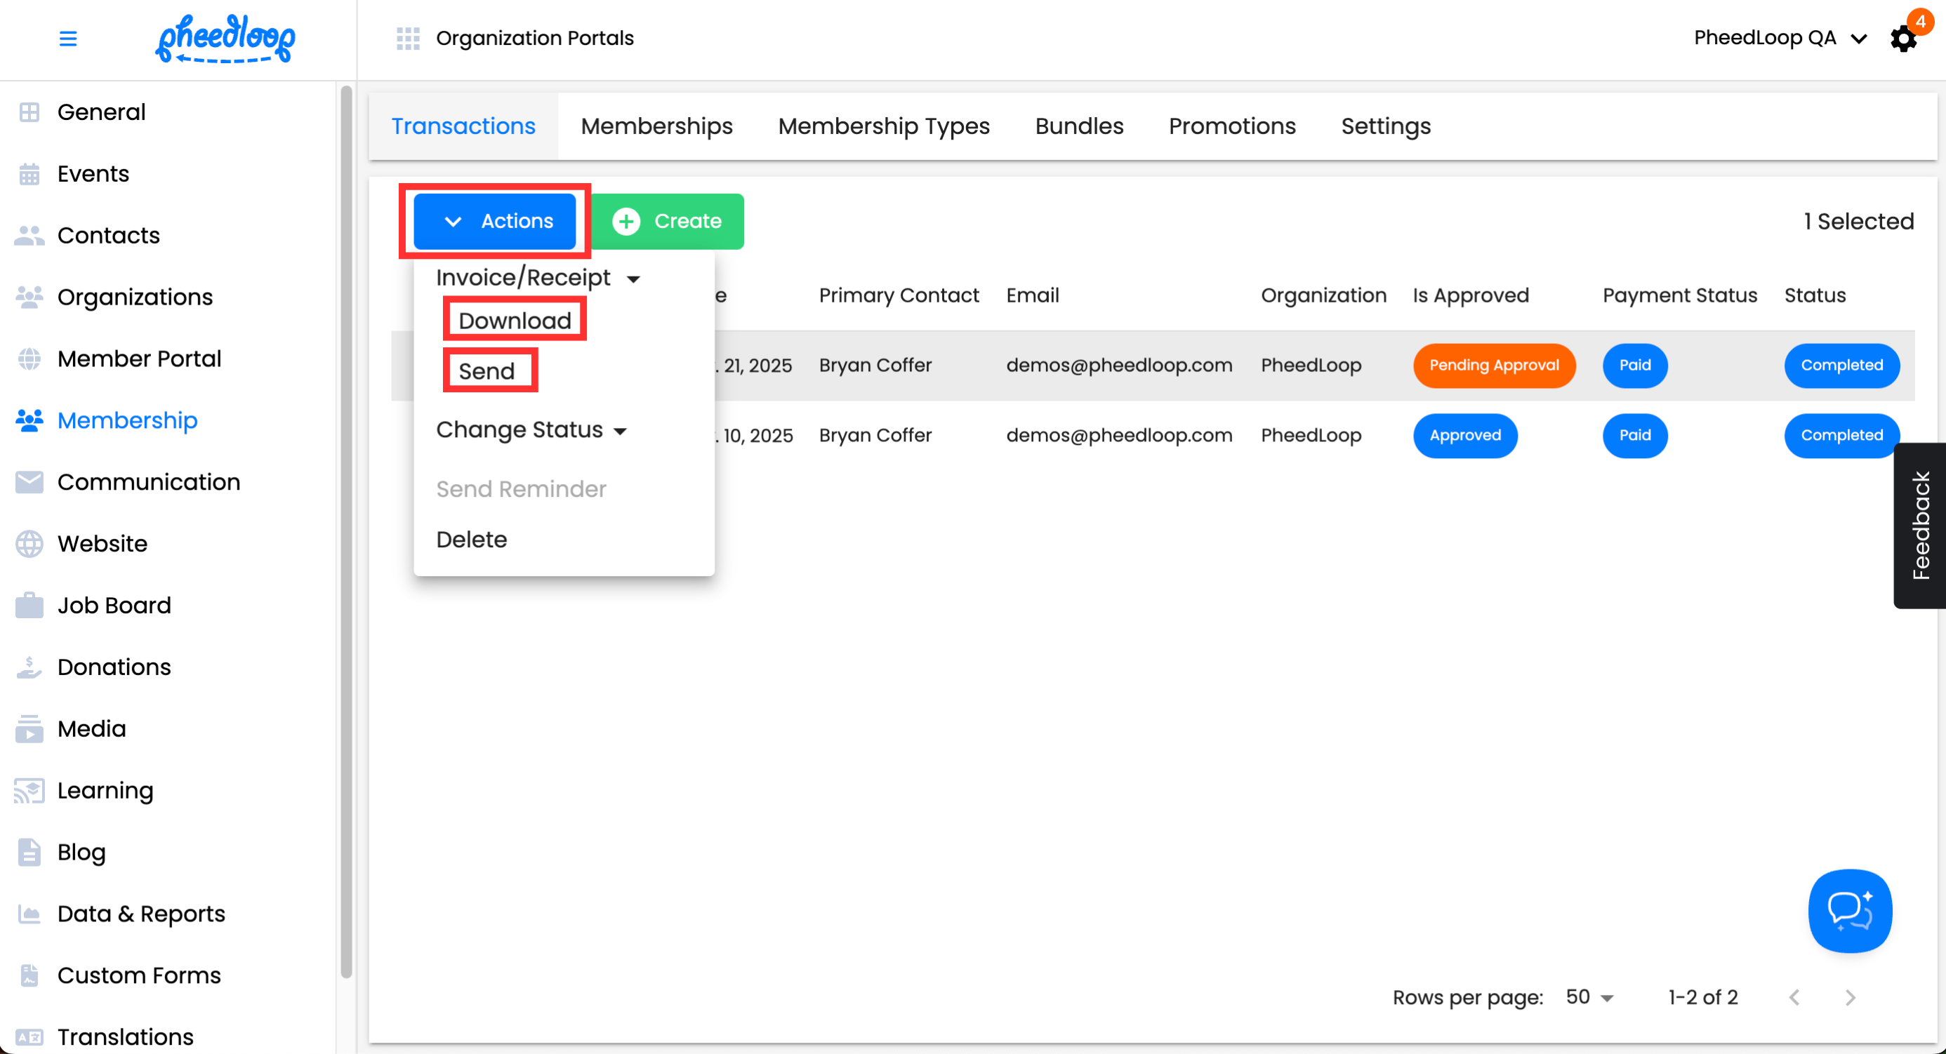Click the hamburger menu icon
The height and width of the screenshot is (1054, 1946).
(x=68, y=39)
